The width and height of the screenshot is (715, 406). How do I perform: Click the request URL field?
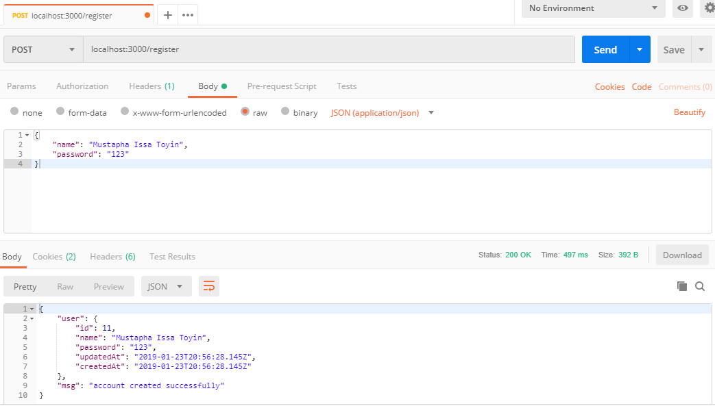[x=274, y=49]
